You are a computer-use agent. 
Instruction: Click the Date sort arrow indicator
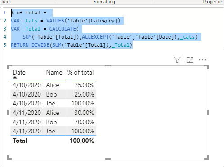[15, 77]
